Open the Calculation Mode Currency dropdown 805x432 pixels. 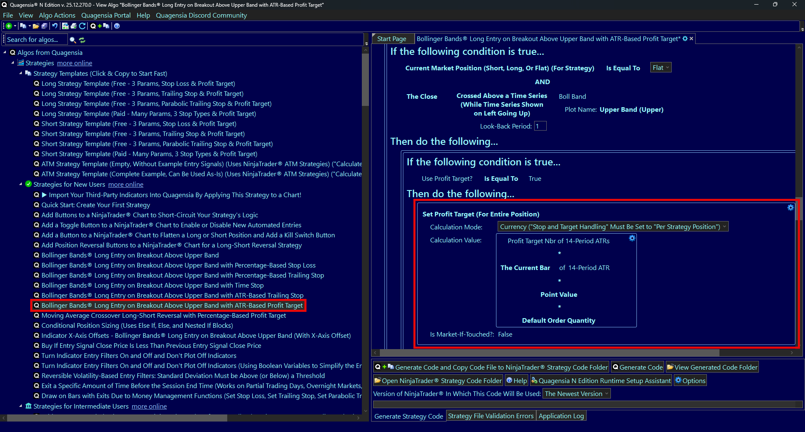pos(613,227)
